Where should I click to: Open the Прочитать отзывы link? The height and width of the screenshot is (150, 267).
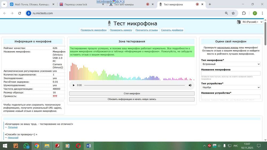coord(147,30)
